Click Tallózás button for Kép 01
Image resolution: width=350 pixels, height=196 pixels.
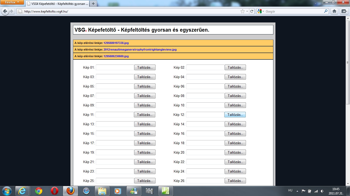[145, 68]
